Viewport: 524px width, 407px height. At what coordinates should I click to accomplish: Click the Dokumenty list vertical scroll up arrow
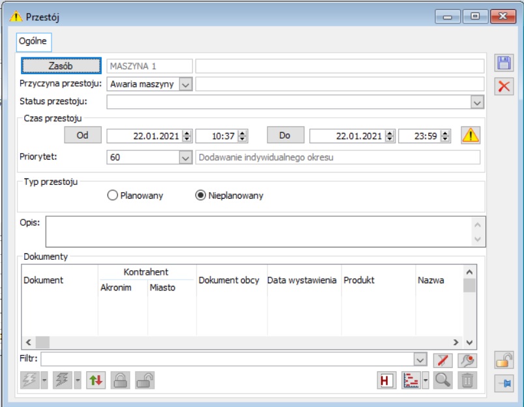[x=469, y=272]
